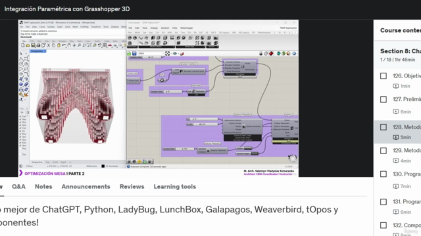Click Grasshopper's blue sphere icon on canvas toolbar
Viewport: 421px width, 236px height.
294,54
